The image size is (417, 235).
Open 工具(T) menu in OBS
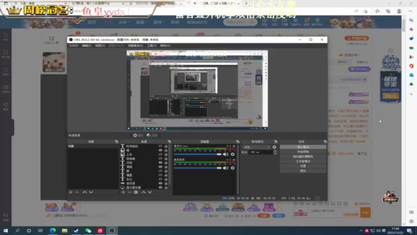(152, 45)
